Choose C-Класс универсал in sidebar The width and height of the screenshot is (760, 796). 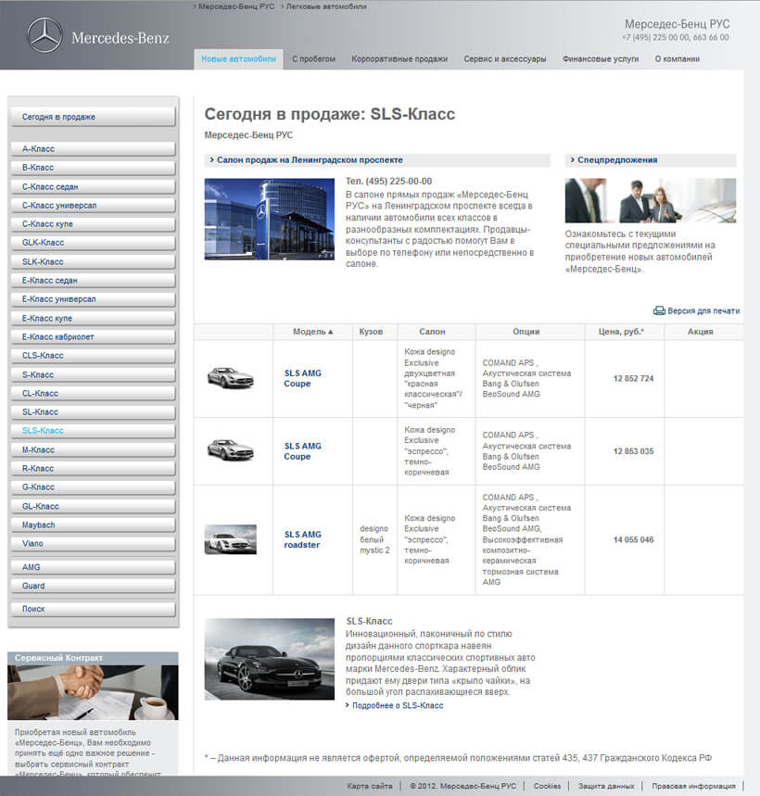93,206
